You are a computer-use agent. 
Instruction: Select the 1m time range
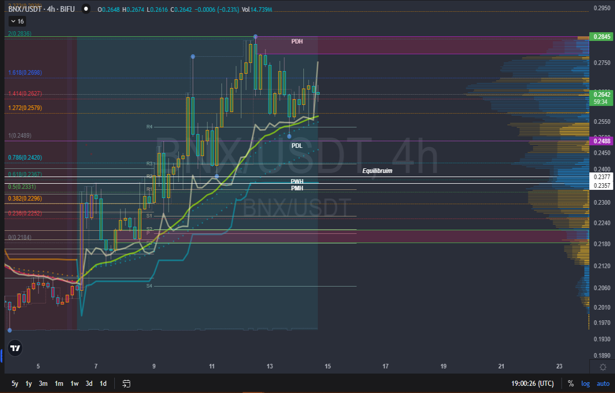coord(59,383)
